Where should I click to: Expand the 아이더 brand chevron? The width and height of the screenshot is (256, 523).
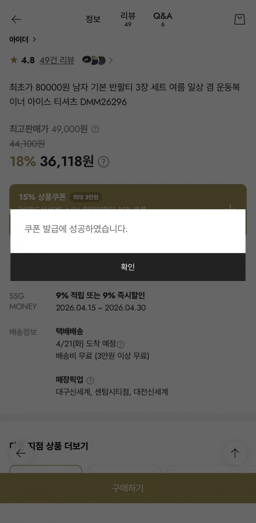click(x=34, y=39)
